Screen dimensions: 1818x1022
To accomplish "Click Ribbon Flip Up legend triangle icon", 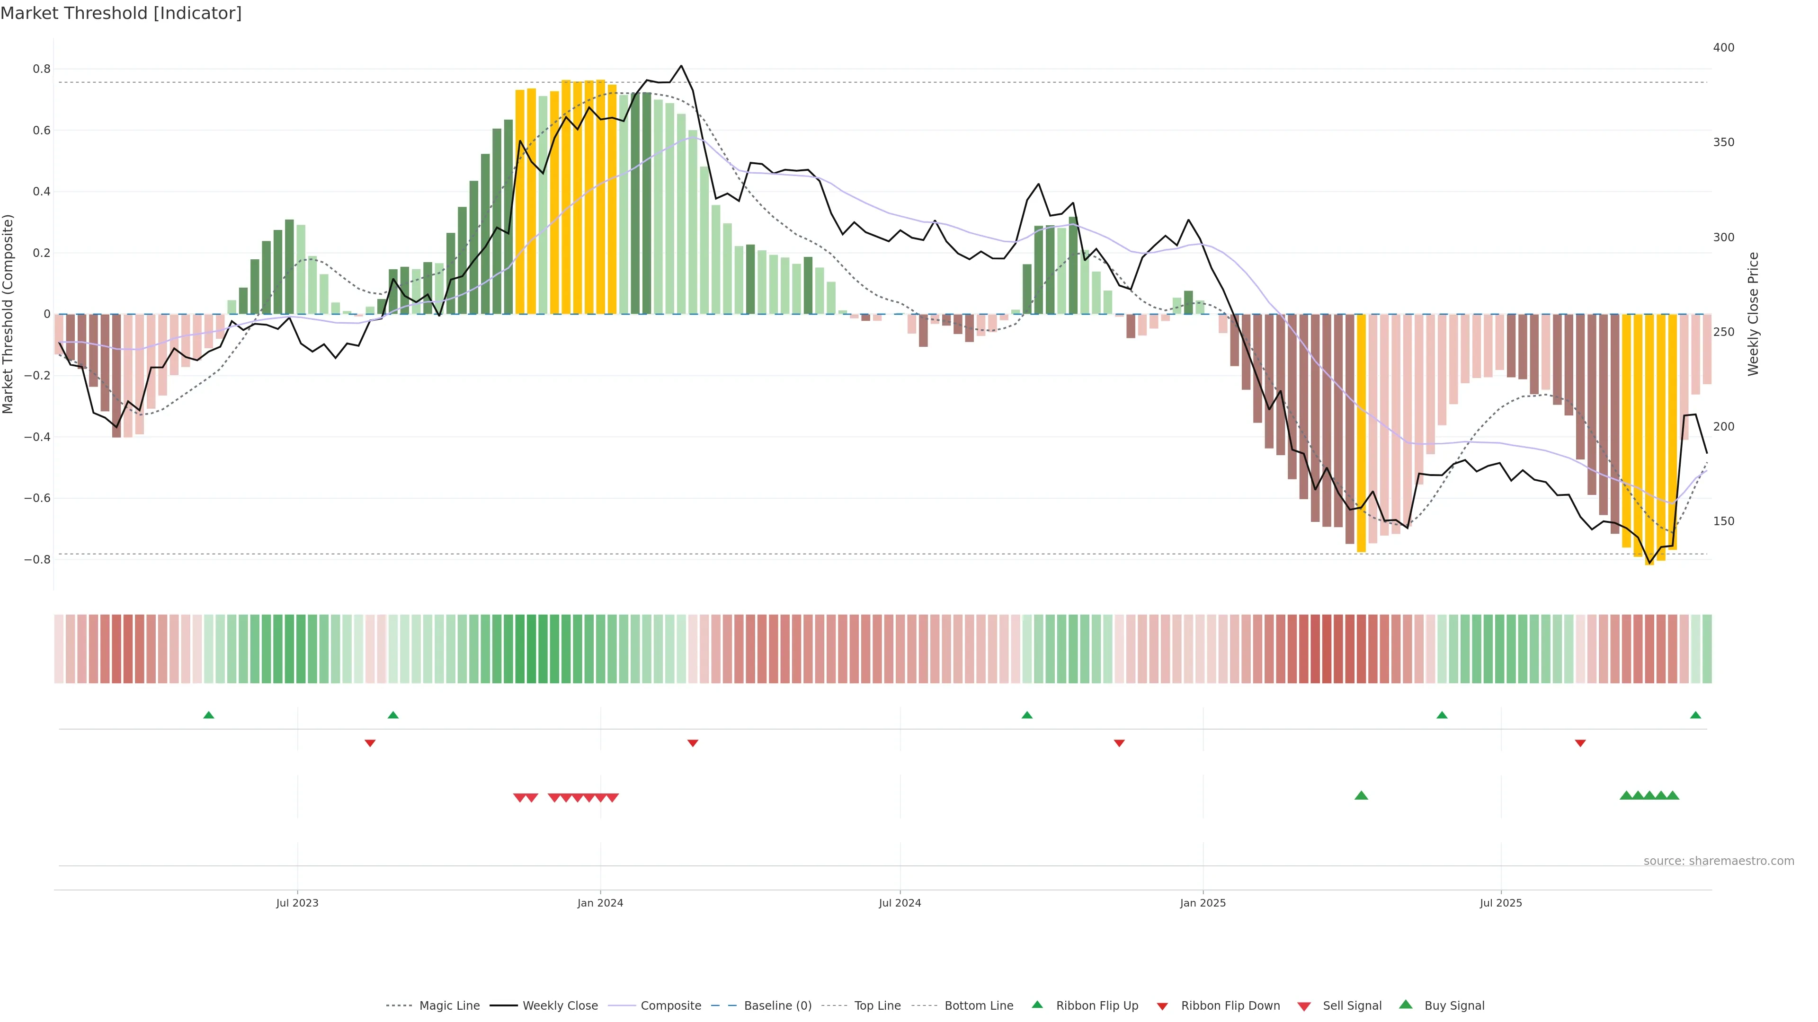I will click(1037, 1004).
